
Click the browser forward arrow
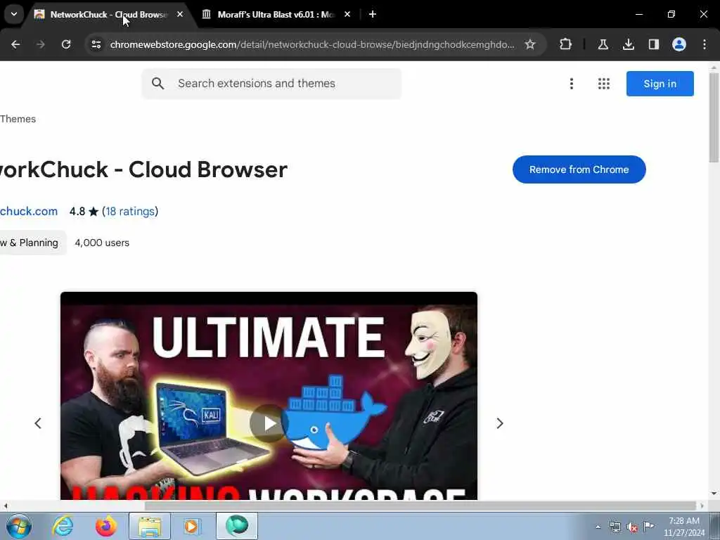point(40,44)
